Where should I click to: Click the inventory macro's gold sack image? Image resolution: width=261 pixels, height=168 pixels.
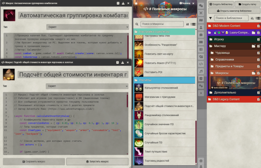click(9, 75)
